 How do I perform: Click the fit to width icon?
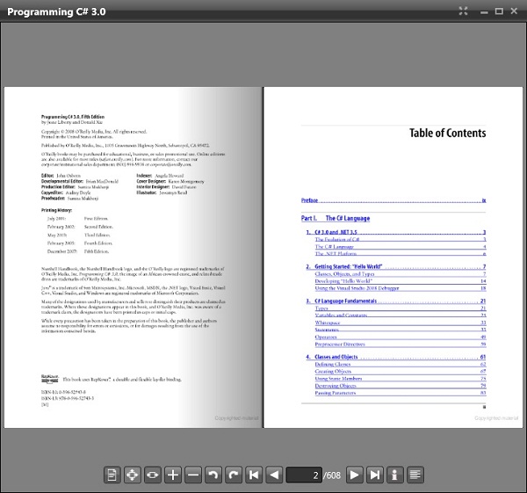(x=153, y=475)
